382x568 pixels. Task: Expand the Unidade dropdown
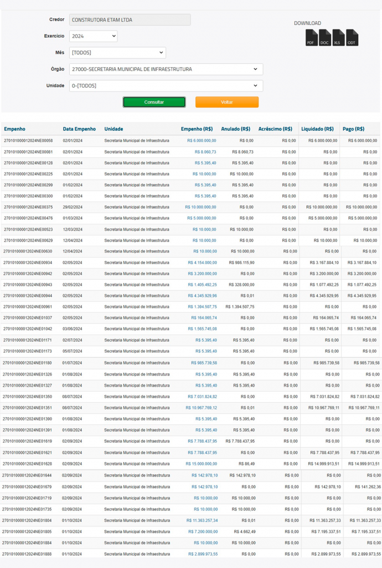point(166,86)
